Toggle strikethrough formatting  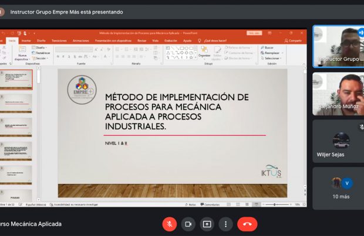pyautogui.click(x=80, y=56)
